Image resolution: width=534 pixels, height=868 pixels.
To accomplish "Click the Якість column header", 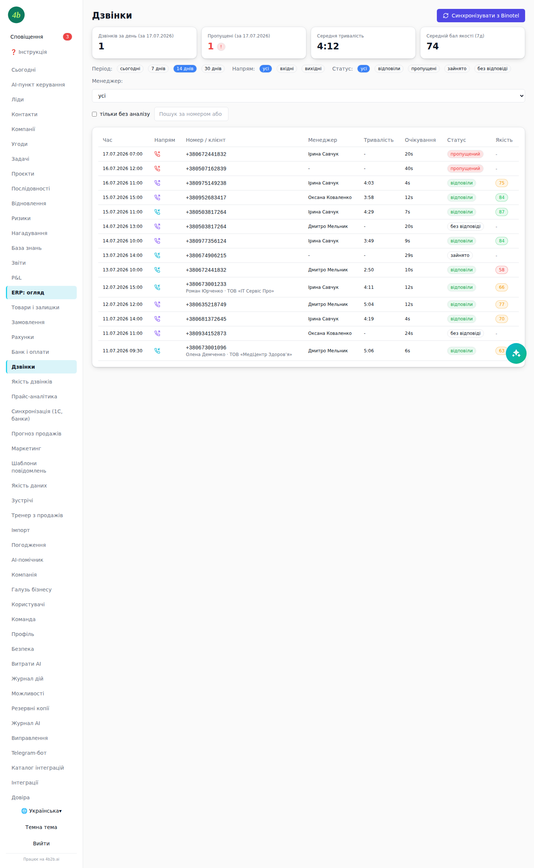I will (504, 140).
